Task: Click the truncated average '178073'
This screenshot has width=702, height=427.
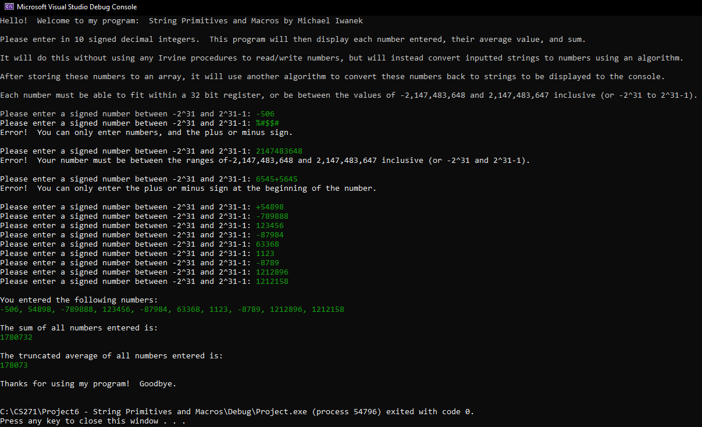Action: click(x=15, y=365)
